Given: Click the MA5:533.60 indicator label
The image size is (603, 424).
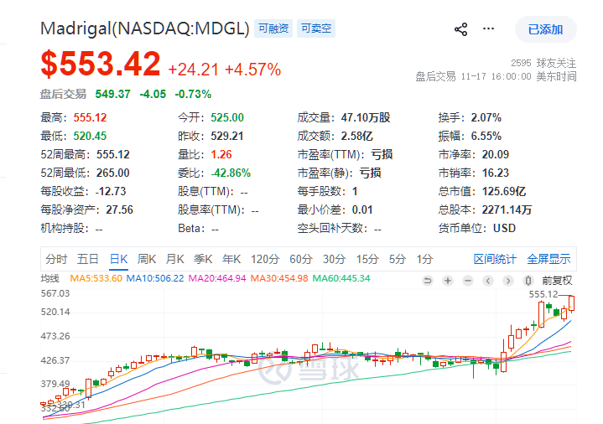Looking at the screenshot, I should (x=96, y=278).
